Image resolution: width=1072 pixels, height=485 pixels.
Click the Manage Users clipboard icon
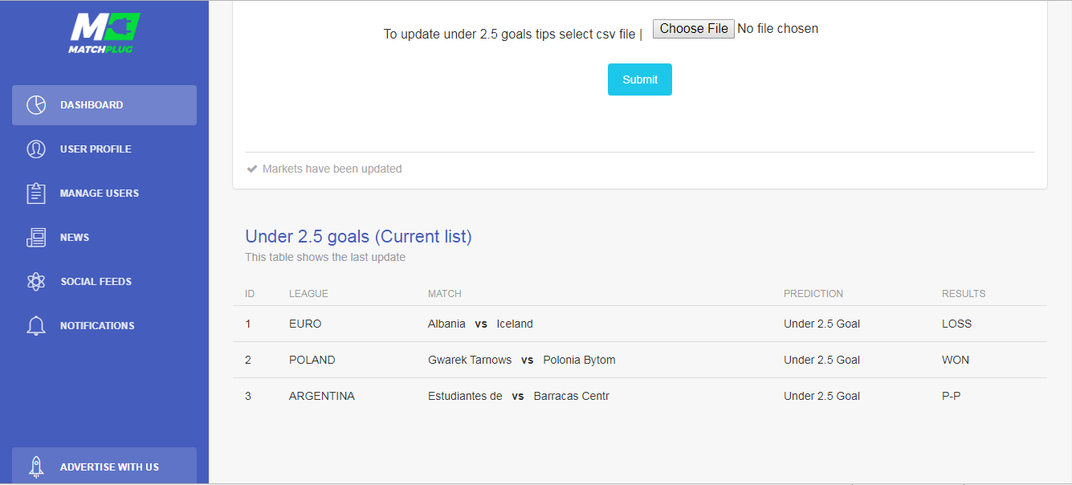coord(36,194)
